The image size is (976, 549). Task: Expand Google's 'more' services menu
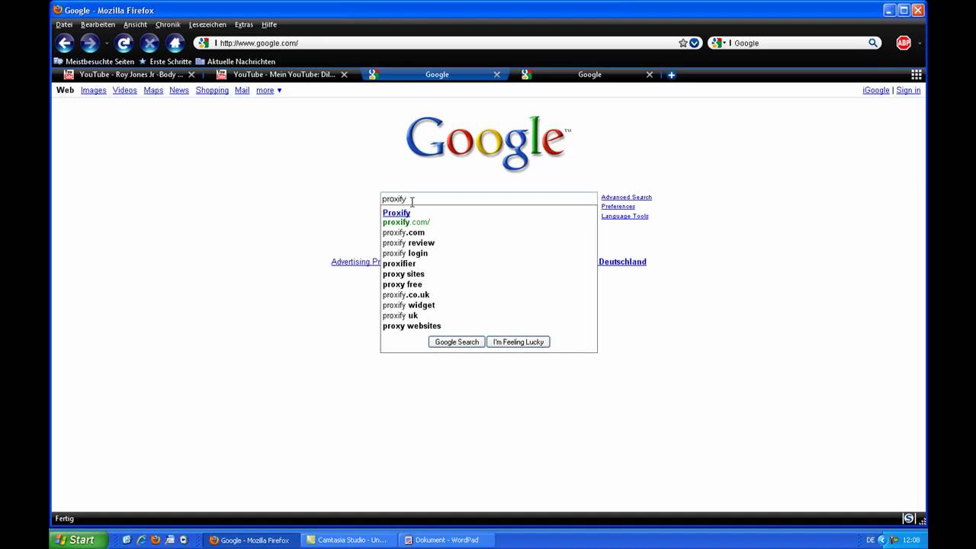click(x=268, y=90)
